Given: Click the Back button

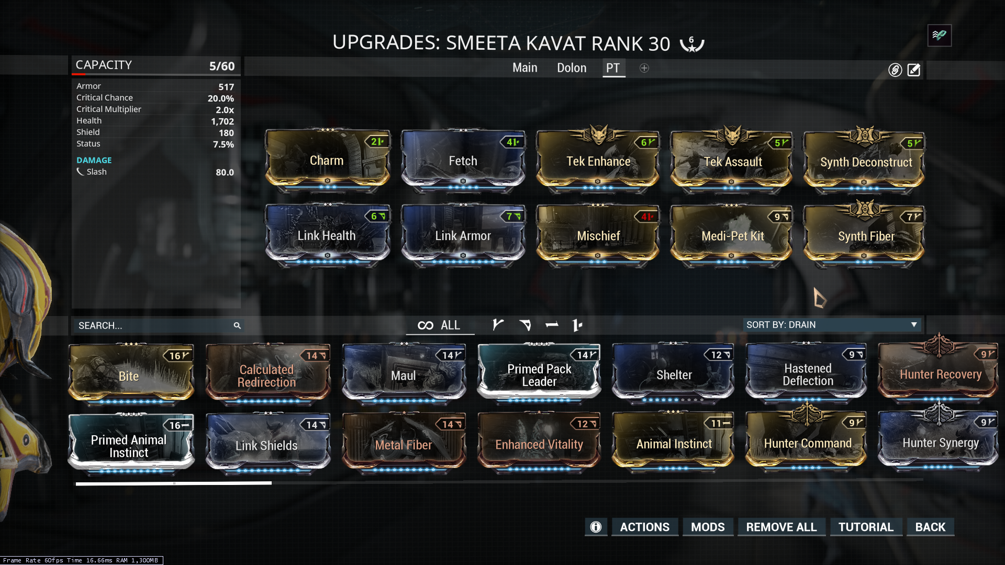Looking at the screenshot, I should tap(930, 527).
